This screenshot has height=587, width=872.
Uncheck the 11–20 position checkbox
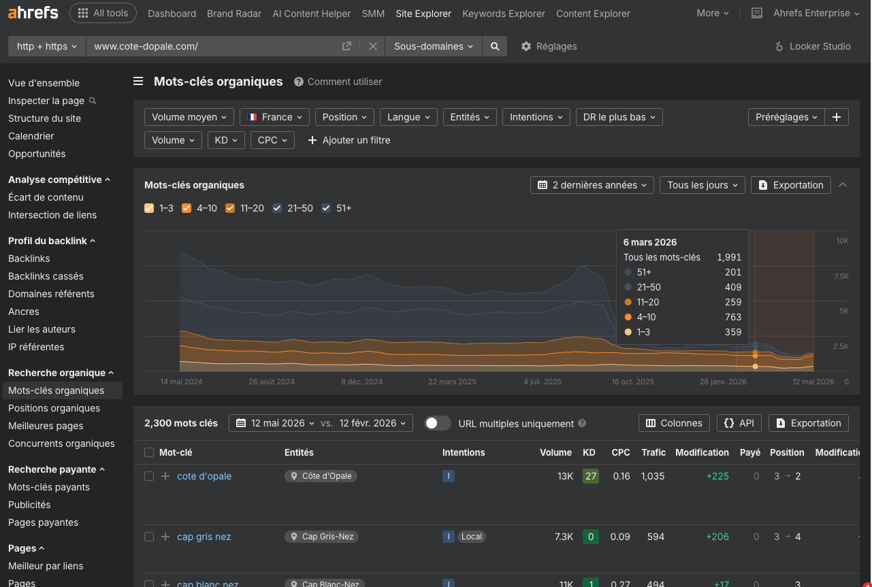click(230, 208)
